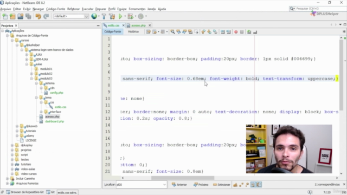Screen dimensions: 347x195
Task: Click the Redo arrow icon
Action: pos(46,16)
